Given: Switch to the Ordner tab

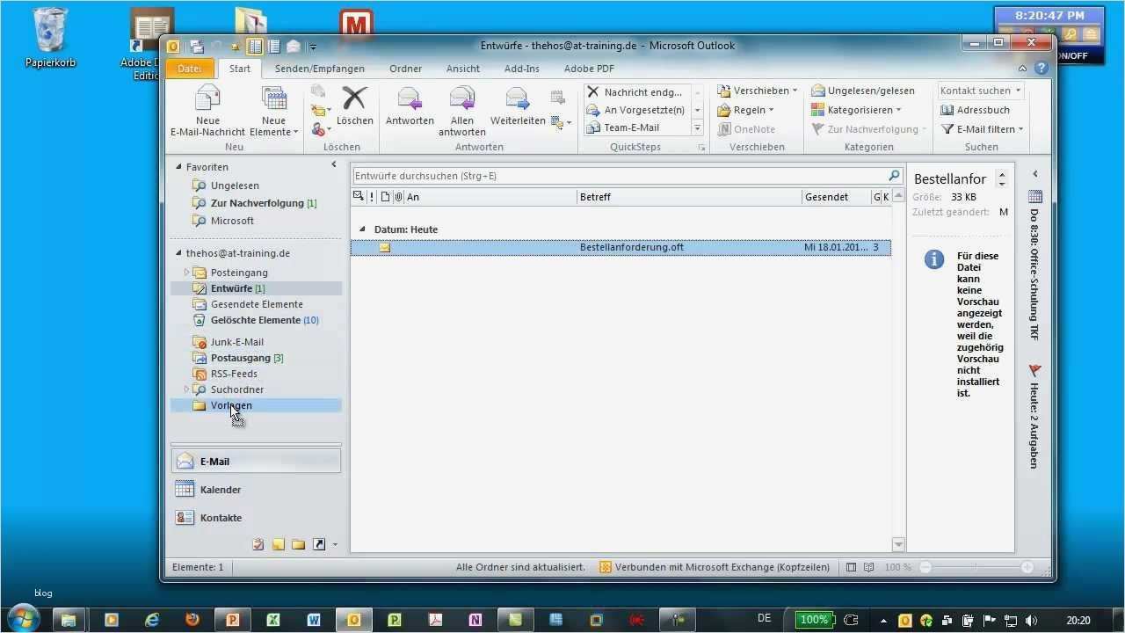Looking at the screenshot, I should 406,69.
